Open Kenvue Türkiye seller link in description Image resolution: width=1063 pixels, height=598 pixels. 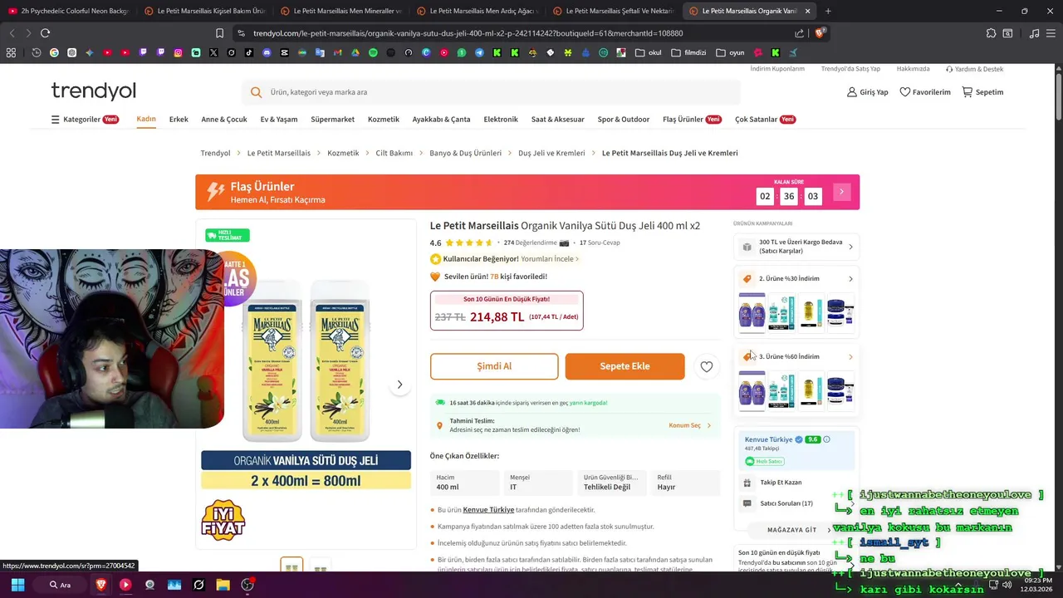[488, 510]
